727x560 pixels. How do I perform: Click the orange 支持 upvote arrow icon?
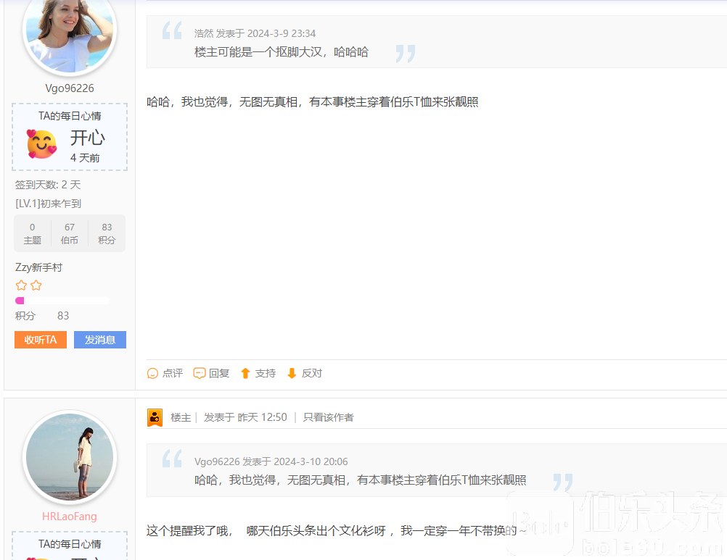coord(246,373)
